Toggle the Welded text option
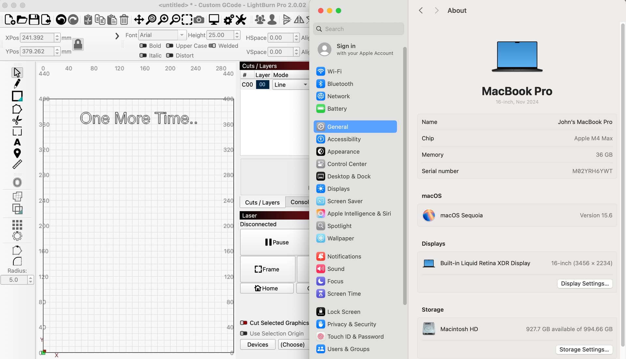Screen dimensions: 626x359 tap(212, 46)
